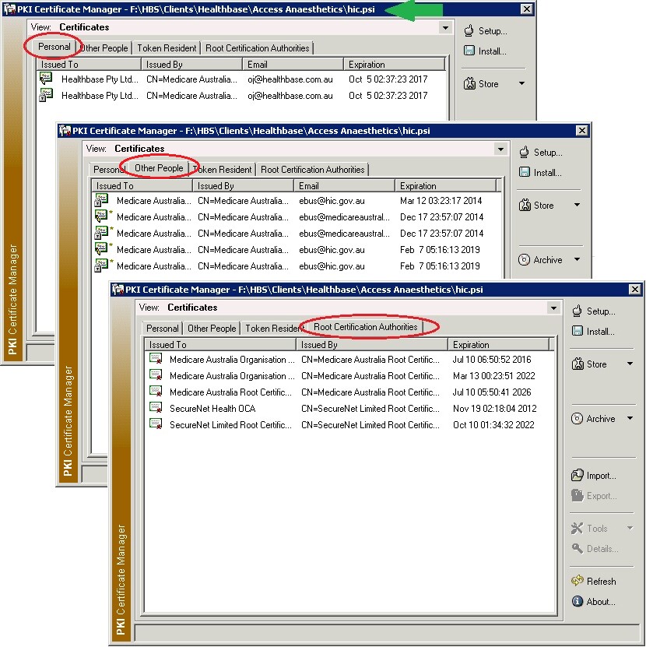Close the middle PKI Certificate Manager window
This screenshot has width=646, height=647.
pyautogui.click(x=581, y=130)
